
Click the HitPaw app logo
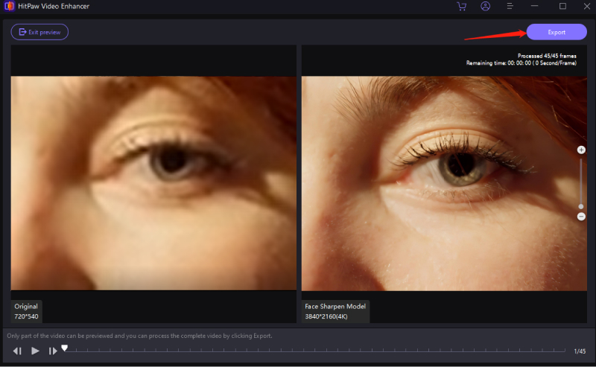(10, 7)
